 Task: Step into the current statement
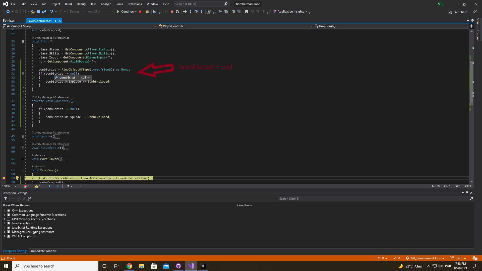[191, 12]
